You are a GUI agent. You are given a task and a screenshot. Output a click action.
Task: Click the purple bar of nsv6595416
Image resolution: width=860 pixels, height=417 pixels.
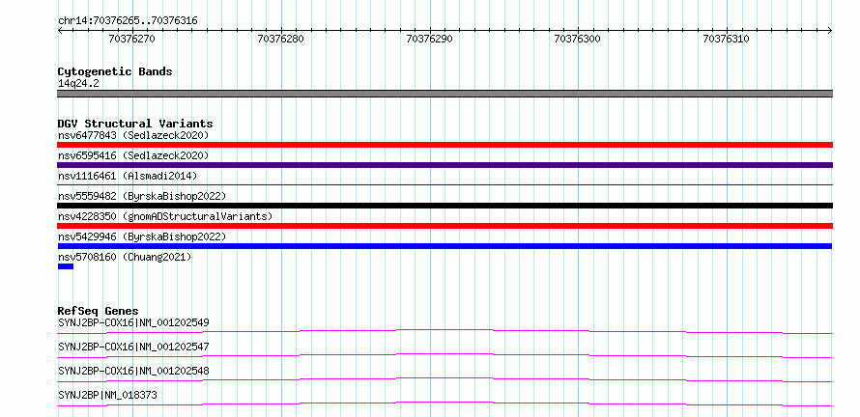coord(444,165)
